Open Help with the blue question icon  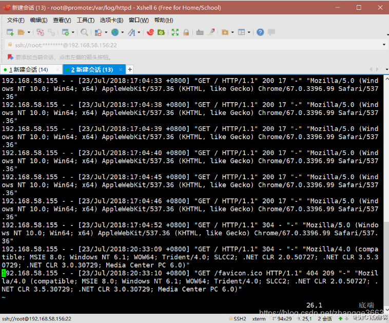point(260,32)
